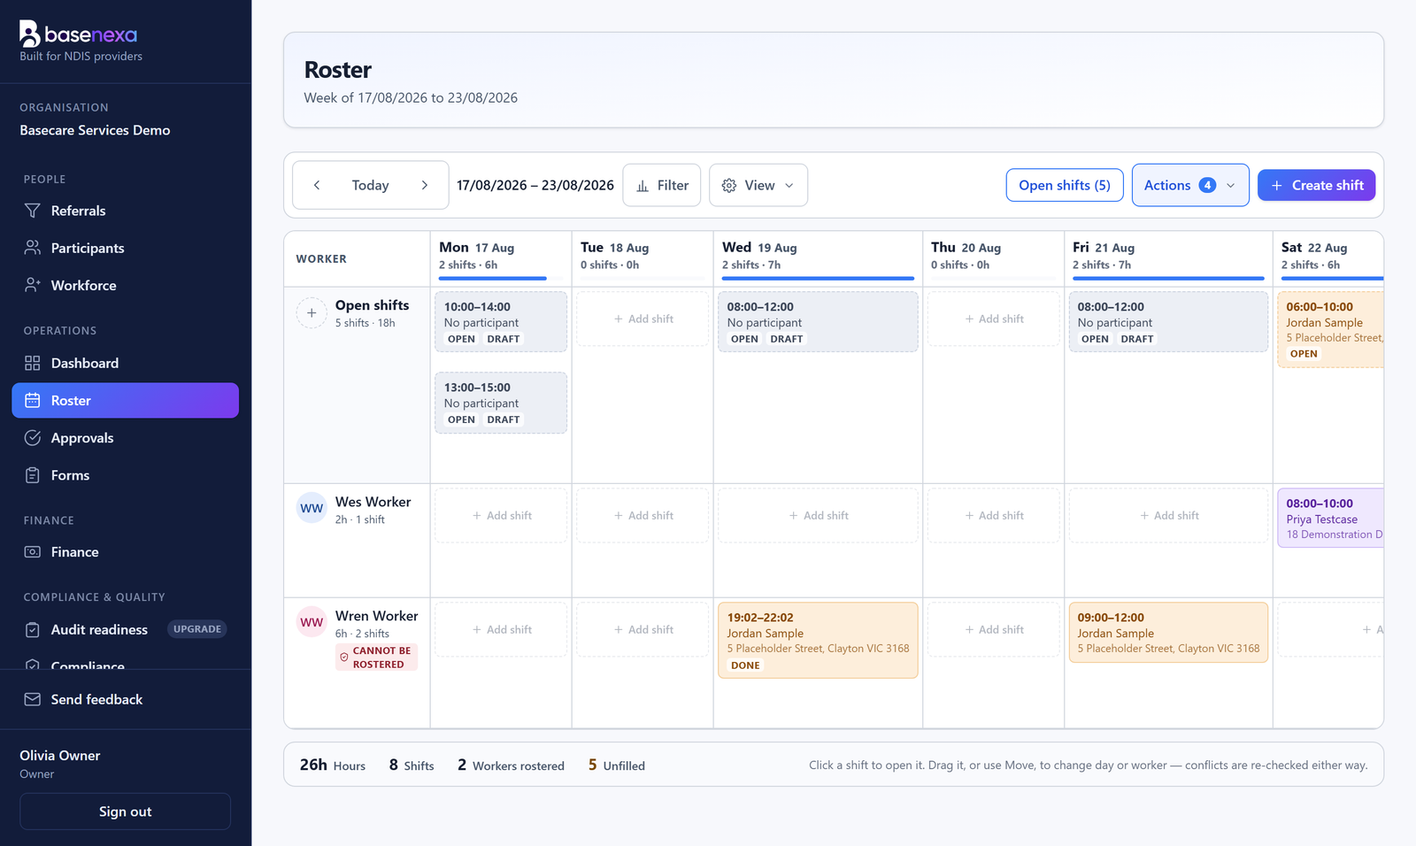The width and height of the screenshot is (1416, 846).
Task: Open Saturday 06:00–10:00 Jordan Sample shift
Action: click(1330, 329)
